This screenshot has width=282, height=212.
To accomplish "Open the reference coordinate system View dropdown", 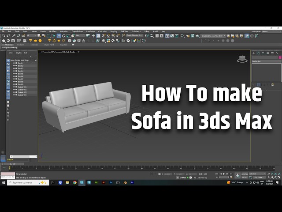I will [81, 35].
